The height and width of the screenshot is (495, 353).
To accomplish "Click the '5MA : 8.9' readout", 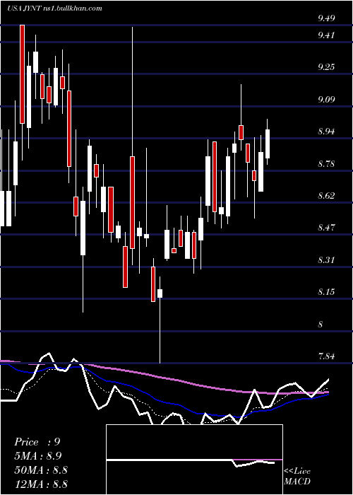I will pyautogui.click(x=38, y=456).
